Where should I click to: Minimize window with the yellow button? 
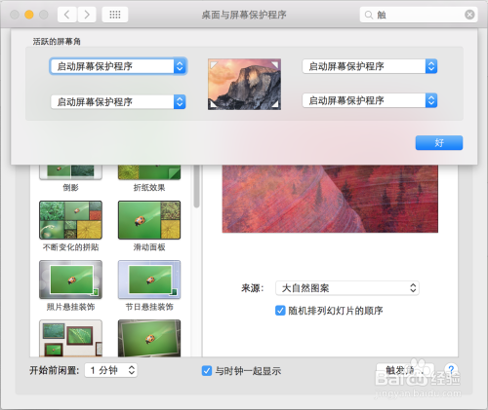pyautogui.click(x=29, y=15)
